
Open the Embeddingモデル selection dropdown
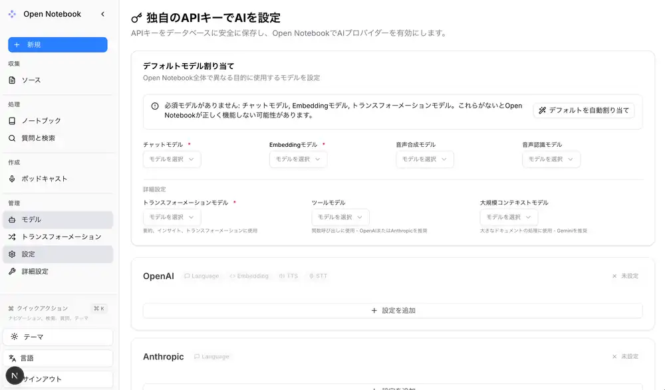(x=297, y=159)
